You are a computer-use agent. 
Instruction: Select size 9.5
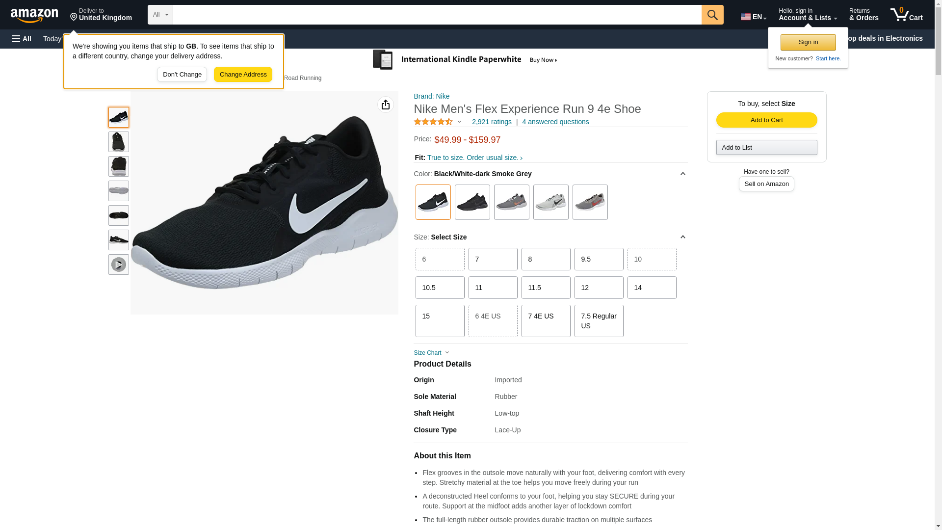pos(598,259)
